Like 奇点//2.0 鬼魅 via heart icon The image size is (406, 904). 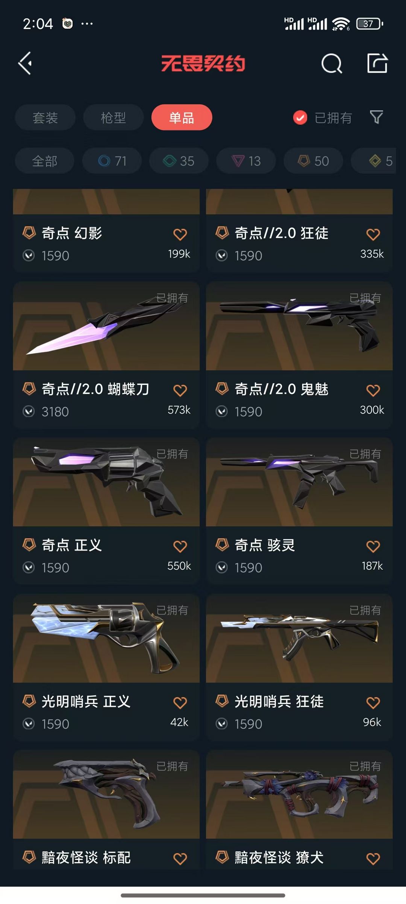[x=373, y=390]
